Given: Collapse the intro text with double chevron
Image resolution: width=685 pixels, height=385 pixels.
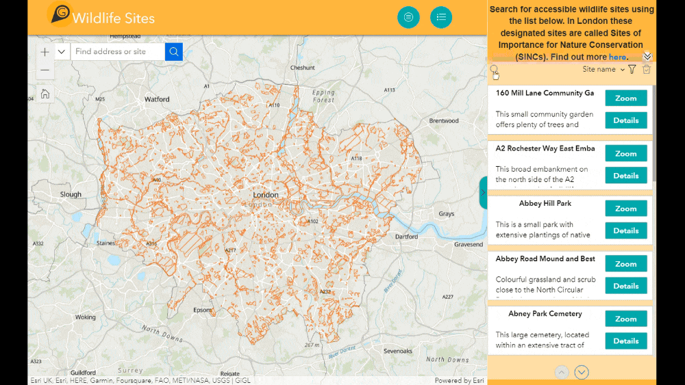Looking at the screenshot, I should tap(647, 56).
